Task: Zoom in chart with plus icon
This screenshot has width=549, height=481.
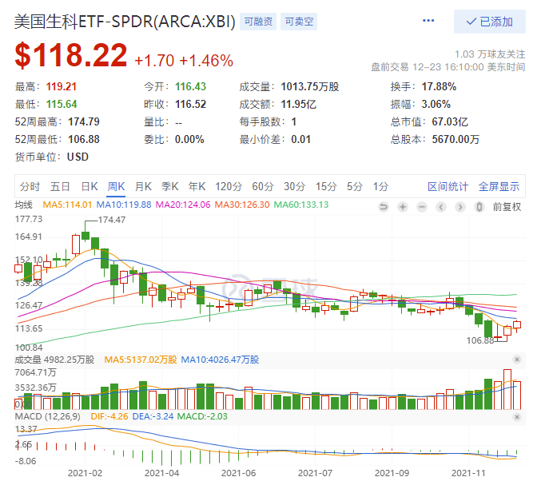Action: pos(402,207)
